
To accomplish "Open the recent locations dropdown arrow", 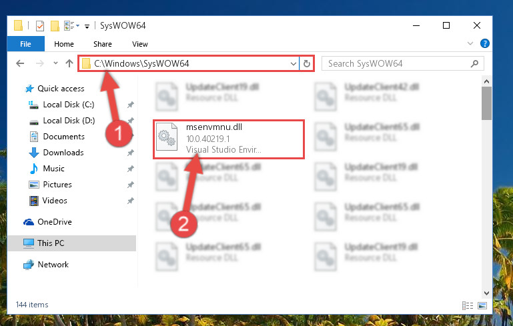I will click(x=55, y=63).
